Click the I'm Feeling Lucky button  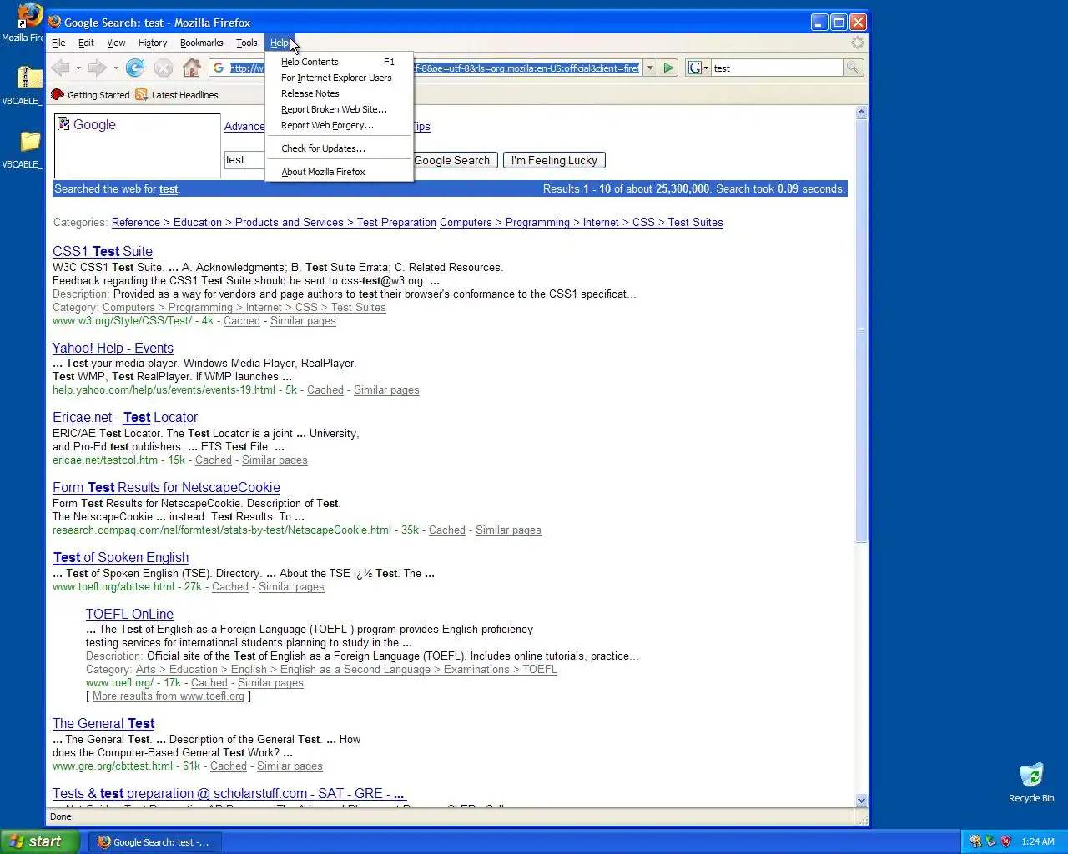[x=554, y=160]
